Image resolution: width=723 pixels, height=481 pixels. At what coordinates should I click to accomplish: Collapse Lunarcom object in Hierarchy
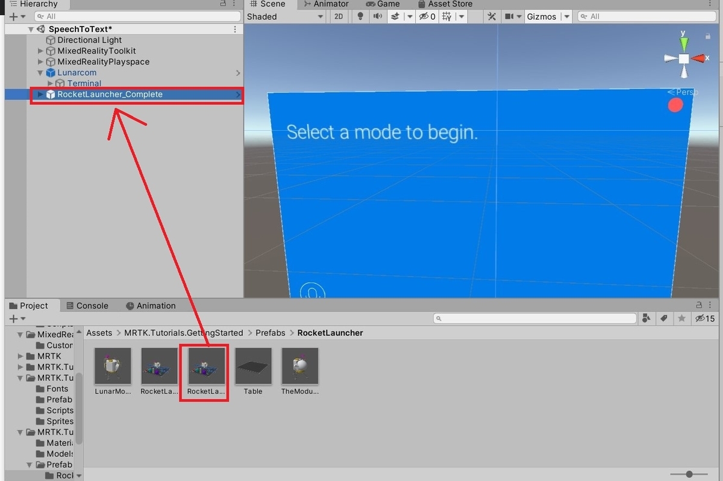pyautogui.click(x=41, y=73)
